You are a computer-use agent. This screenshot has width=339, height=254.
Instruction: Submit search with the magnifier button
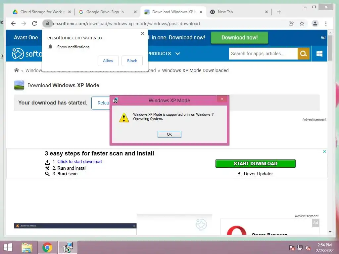pyautogui.click(x=304, y=54)
